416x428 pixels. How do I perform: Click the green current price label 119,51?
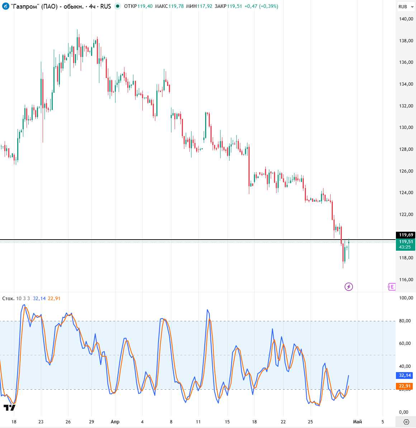406,242
